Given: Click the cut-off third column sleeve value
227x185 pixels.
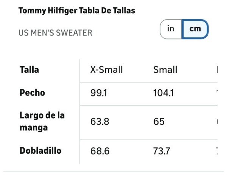Looking at the screenshot, I should pos(217,122).
